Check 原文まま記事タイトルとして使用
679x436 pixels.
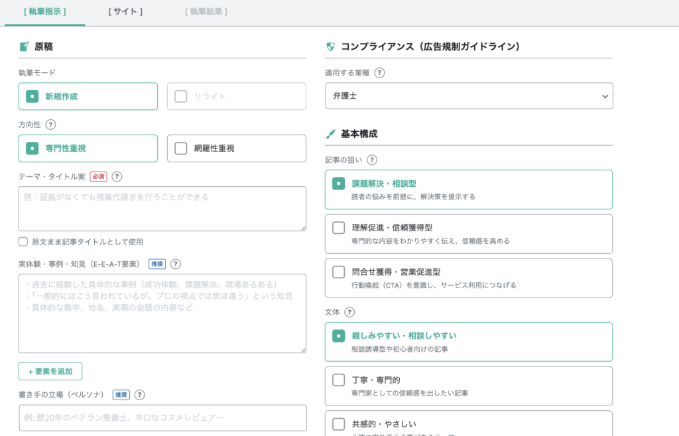(x=22, y=241)
